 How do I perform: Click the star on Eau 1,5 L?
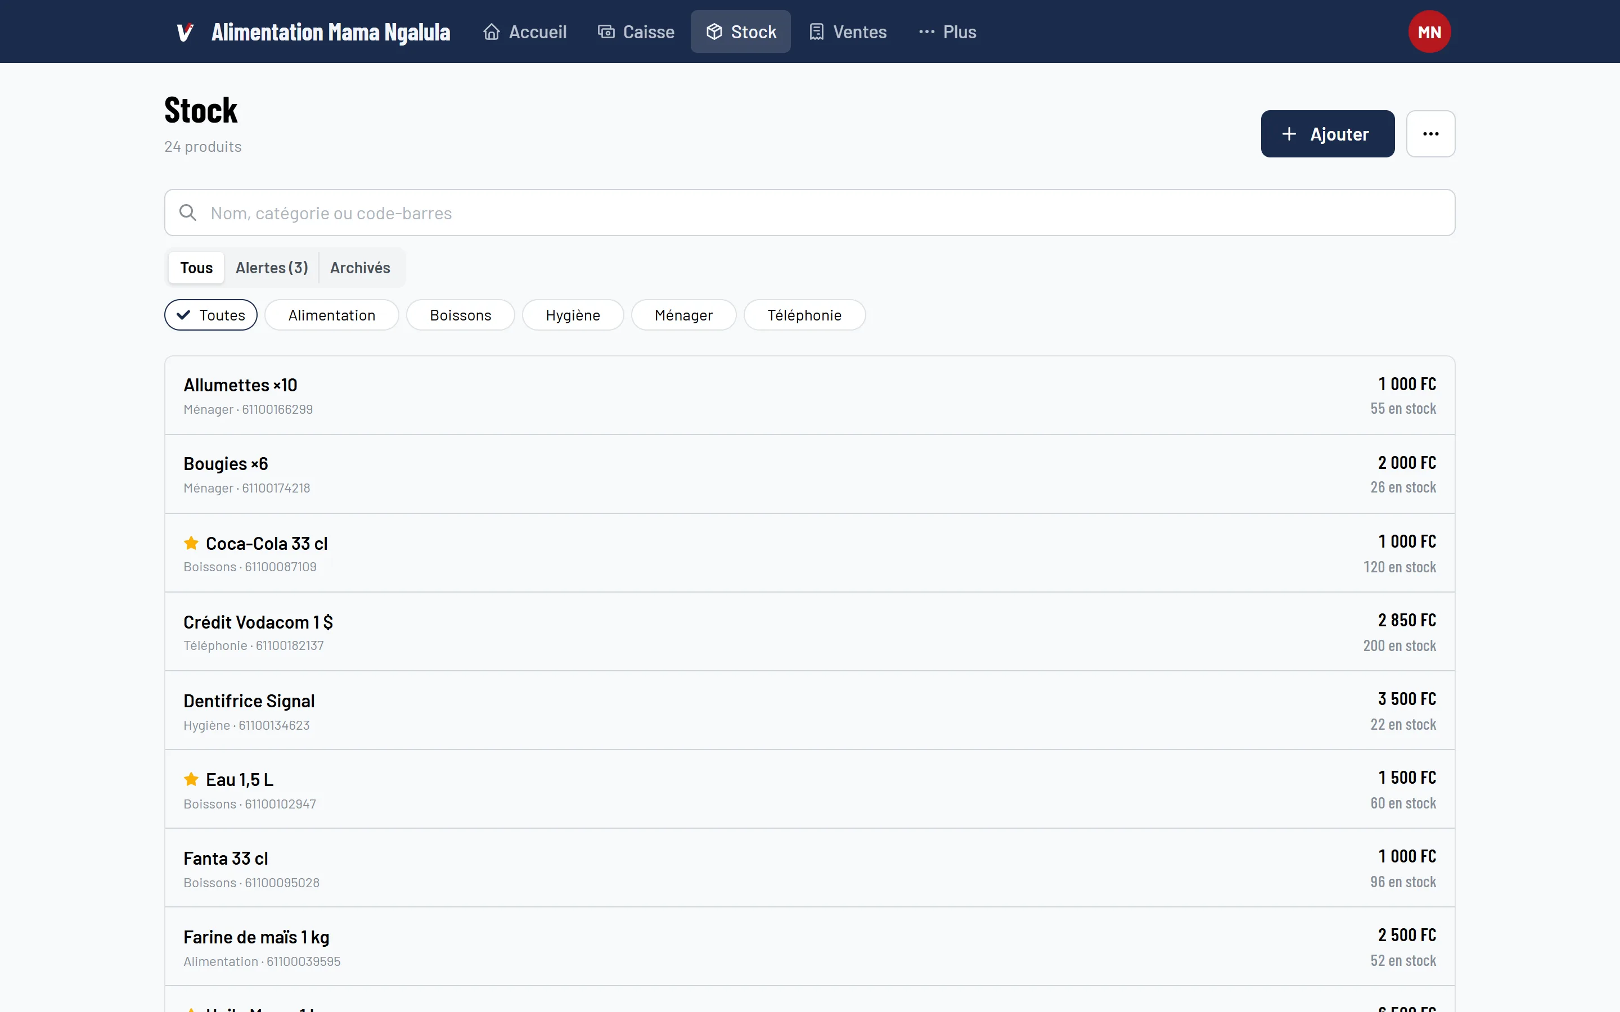point(191,779)
